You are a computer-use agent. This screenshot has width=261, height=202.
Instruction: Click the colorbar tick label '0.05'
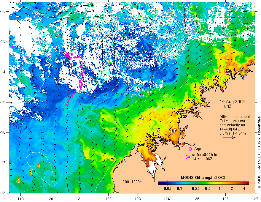(x=168, y=189)
